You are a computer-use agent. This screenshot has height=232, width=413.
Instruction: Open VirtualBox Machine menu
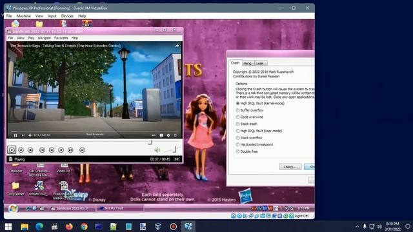[x=23, y=16]
